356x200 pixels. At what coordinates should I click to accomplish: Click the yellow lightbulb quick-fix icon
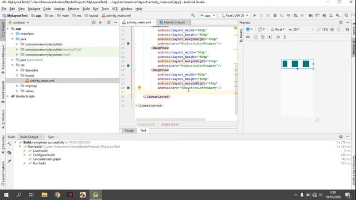tap(139, 88)
